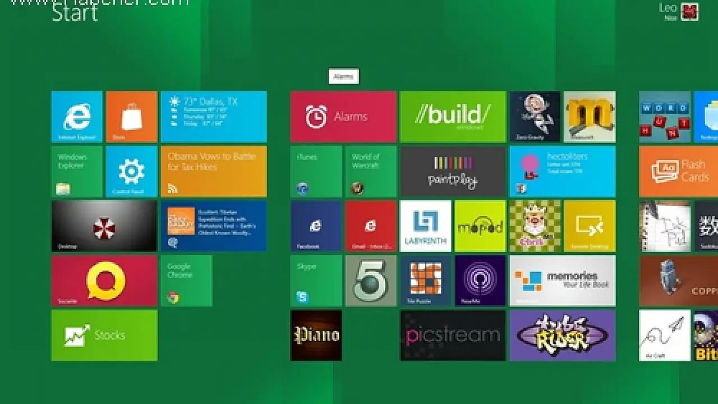The image size is (718, 404).
Task: Open the mopod tile
Action: click(x=480, y=226)
